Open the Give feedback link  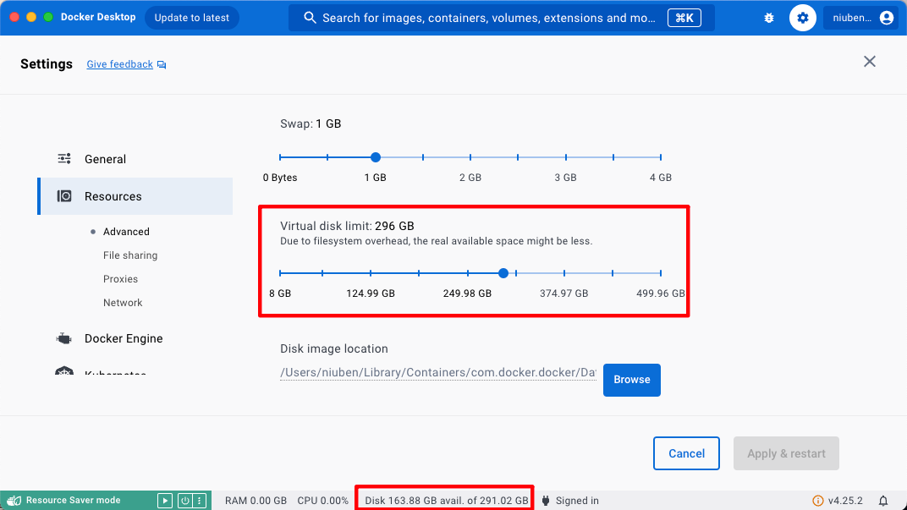tap(119, 63)
